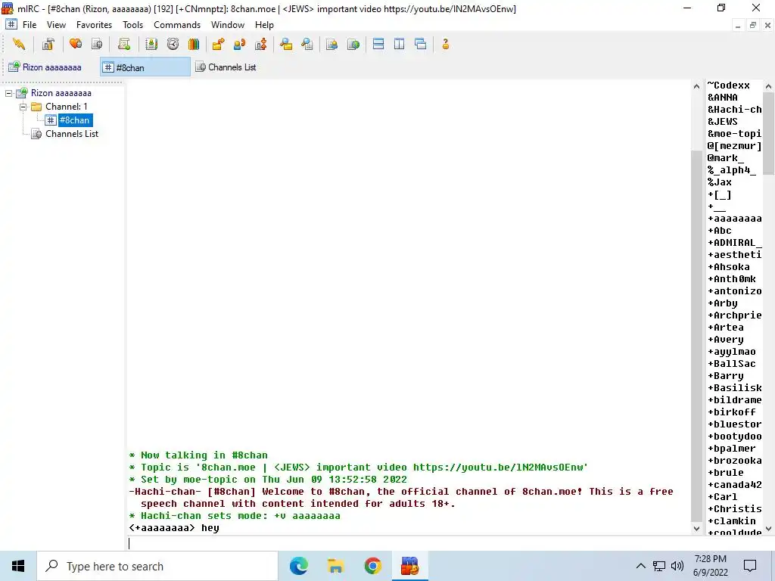Select +Ahsoka in the nick list
The image size is (775, 581).
728,267
